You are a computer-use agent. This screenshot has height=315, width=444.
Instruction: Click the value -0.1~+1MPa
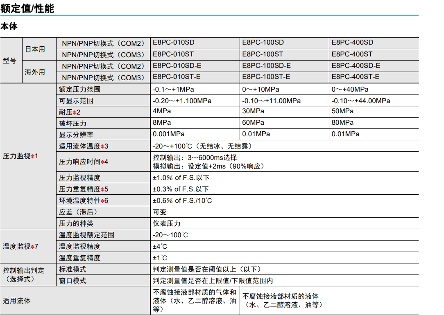point(173,89)
